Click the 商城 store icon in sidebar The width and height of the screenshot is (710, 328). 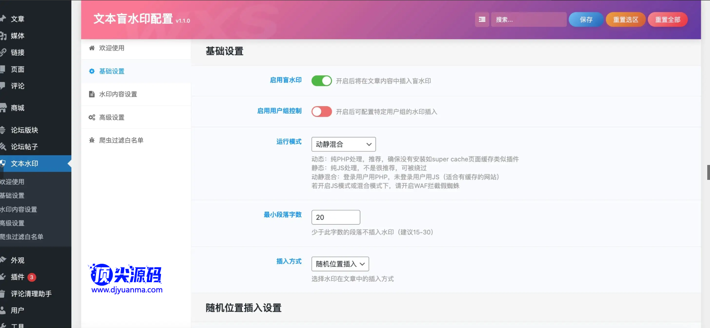(x=3, y=108)
